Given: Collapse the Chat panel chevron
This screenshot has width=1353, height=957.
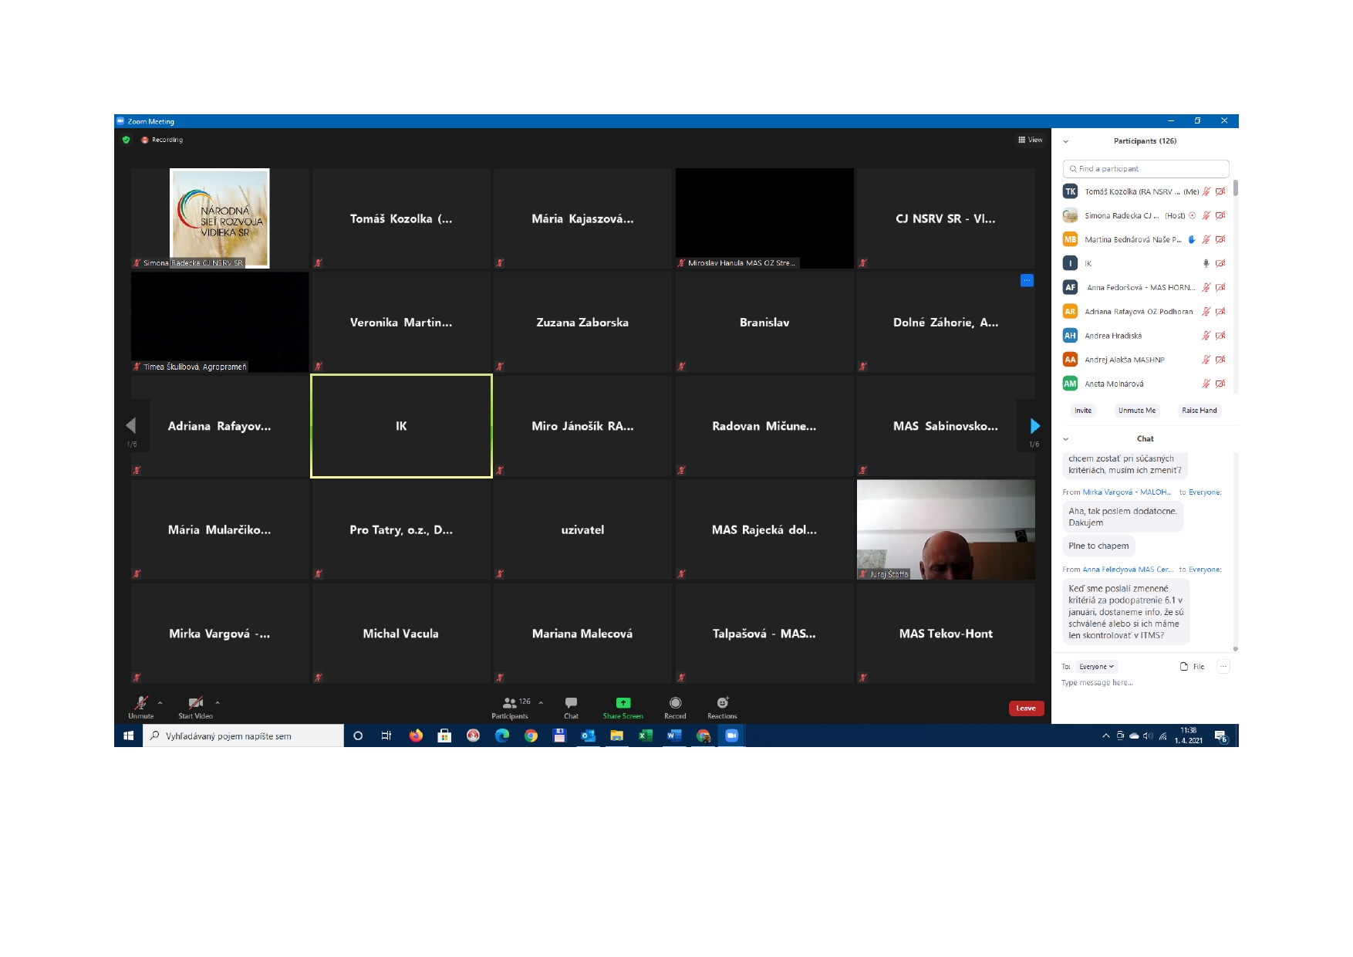Looking at the screenshot, I should (1065, 439).
